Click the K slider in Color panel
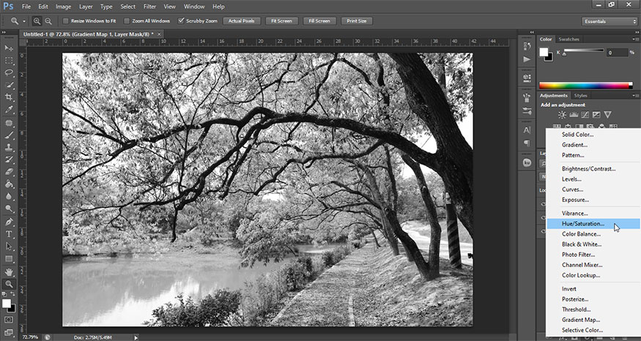 (x=583, y=50)
